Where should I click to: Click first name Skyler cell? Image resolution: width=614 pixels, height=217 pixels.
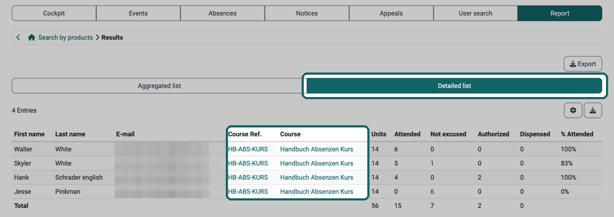click(x=23, y=163)
